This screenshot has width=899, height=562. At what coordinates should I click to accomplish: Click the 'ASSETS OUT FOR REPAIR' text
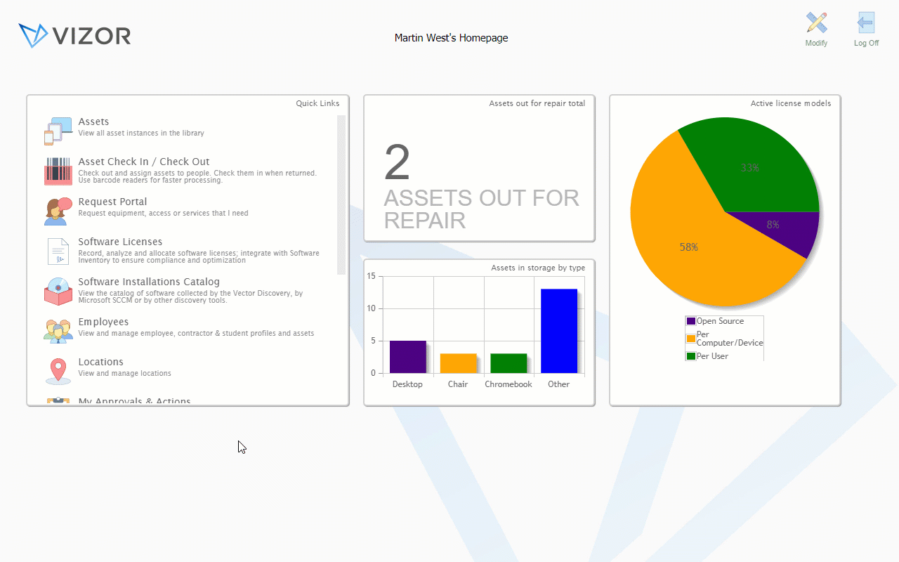pos(481,209)
